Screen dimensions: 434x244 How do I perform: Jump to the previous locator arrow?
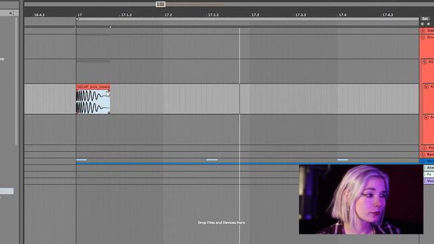[422, 24]
